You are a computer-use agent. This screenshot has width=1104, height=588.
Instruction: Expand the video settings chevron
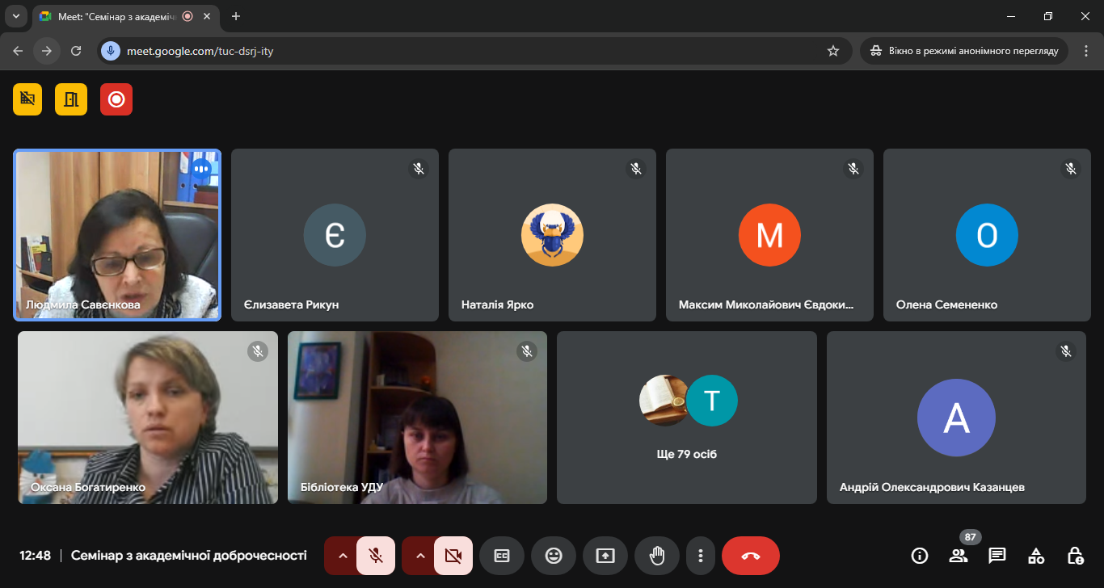(x=419, y=556)
